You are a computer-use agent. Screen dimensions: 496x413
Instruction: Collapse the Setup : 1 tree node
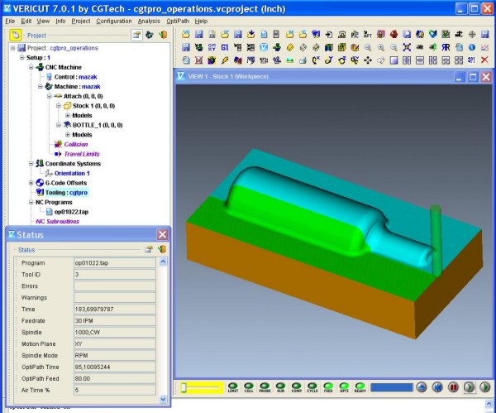[x=21, y=58]
